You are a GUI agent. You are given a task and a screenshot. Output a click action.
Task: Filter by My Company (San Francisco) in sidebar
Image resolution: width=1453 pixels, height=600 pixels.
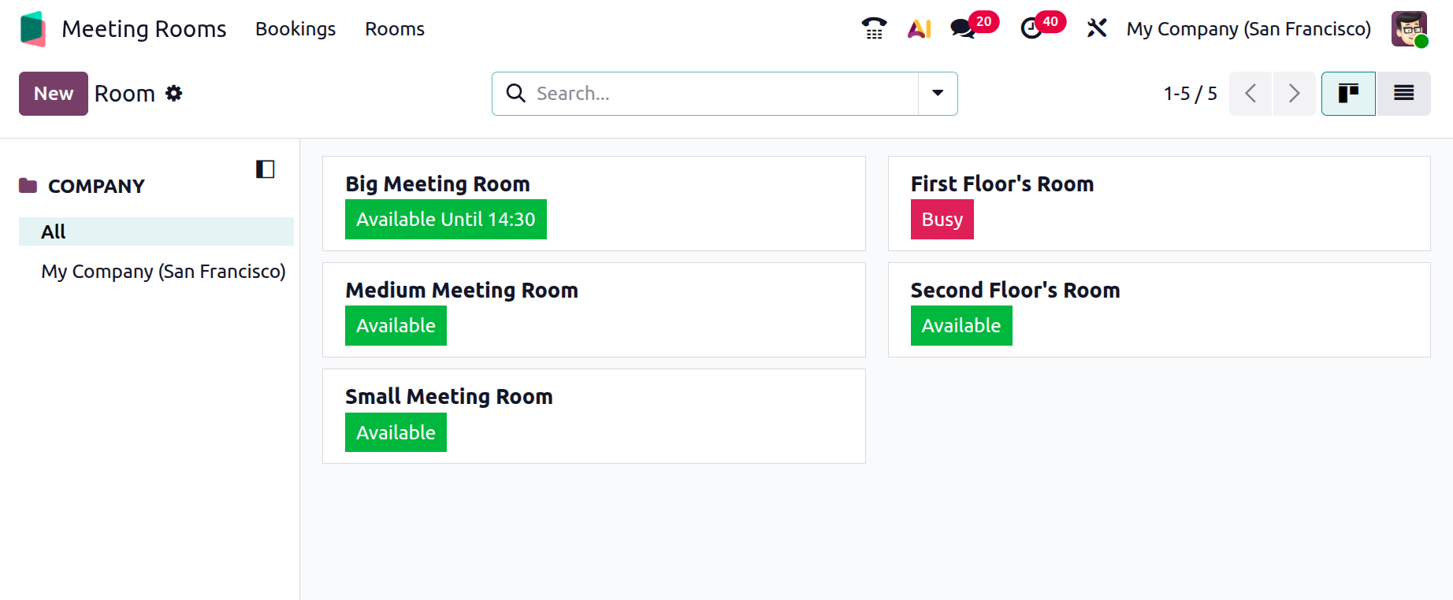pos(163,272)
